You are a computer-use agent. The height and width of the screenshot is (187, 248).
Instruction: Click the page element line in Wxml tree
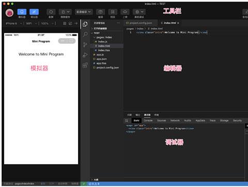pos(136,125)
